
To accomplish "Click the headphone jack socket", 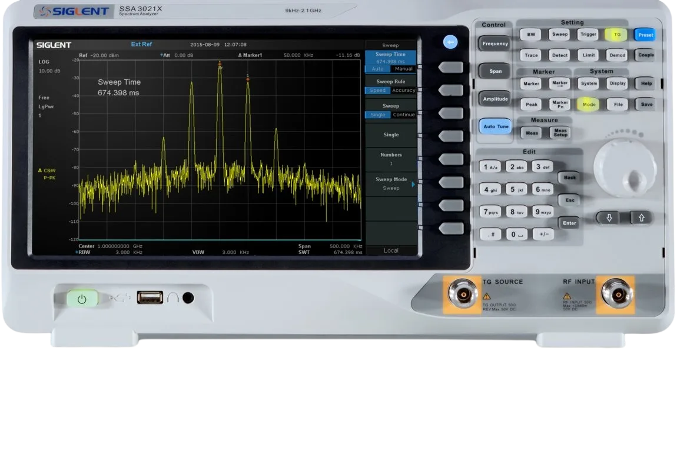I will [x=188, y=298].
